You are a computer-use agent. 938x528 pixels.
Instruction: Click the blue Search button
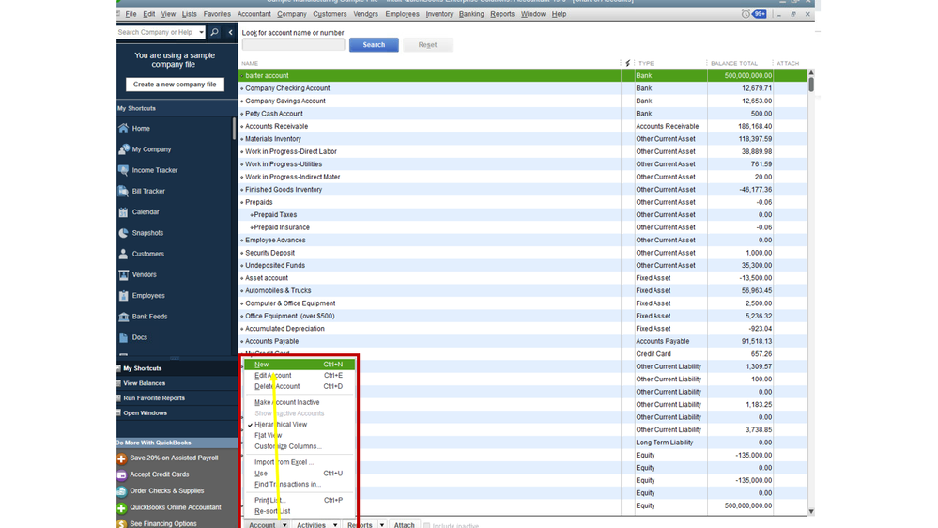point(374,45)
